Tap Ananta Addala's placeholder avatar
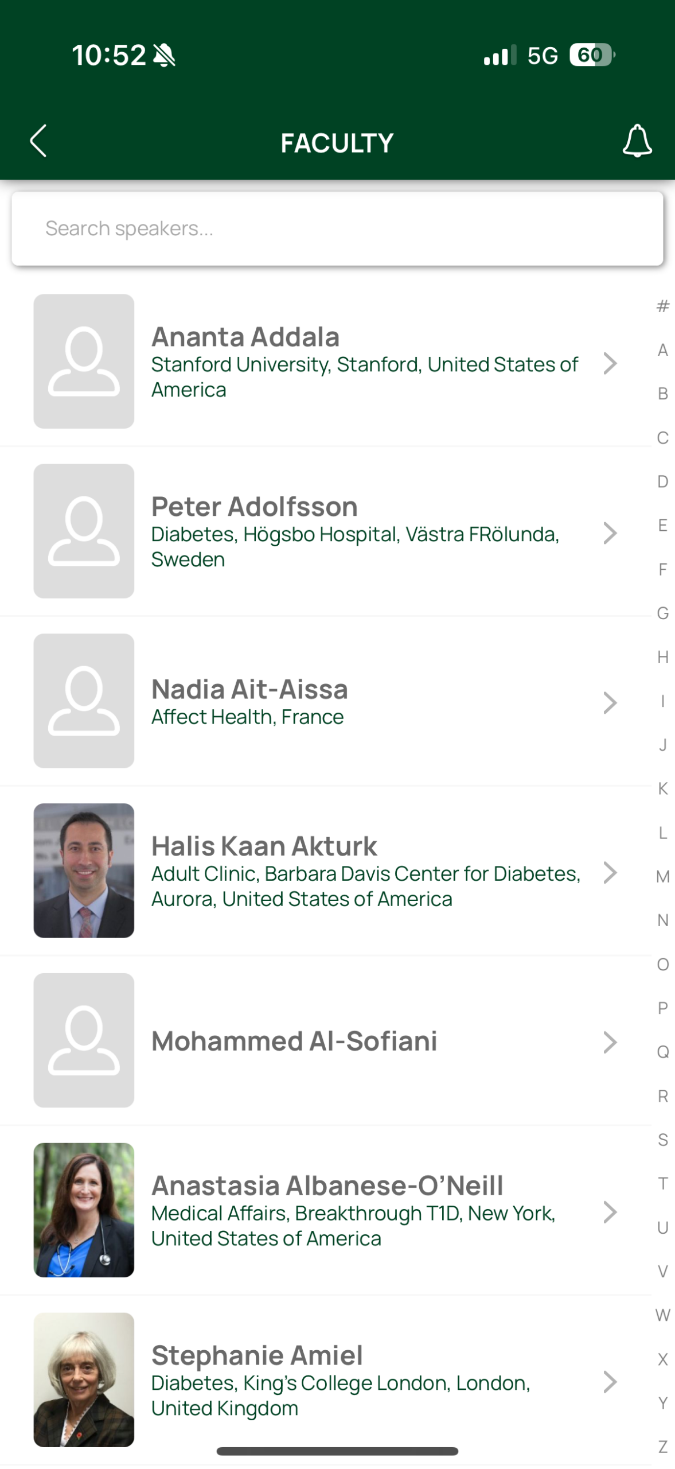 pyautogui.click(x=84, y=361)
